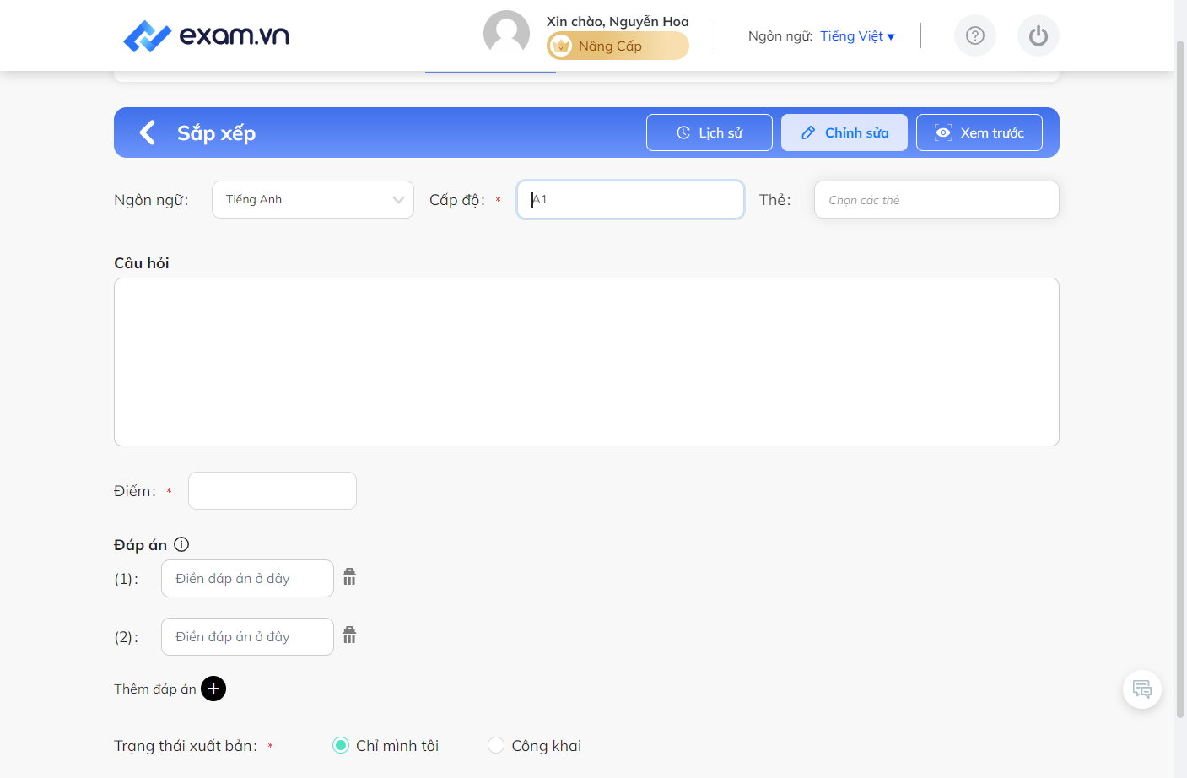The image size is (1187, 778).
Task: Click the power logout icon
Action: tap(1039, 35)
